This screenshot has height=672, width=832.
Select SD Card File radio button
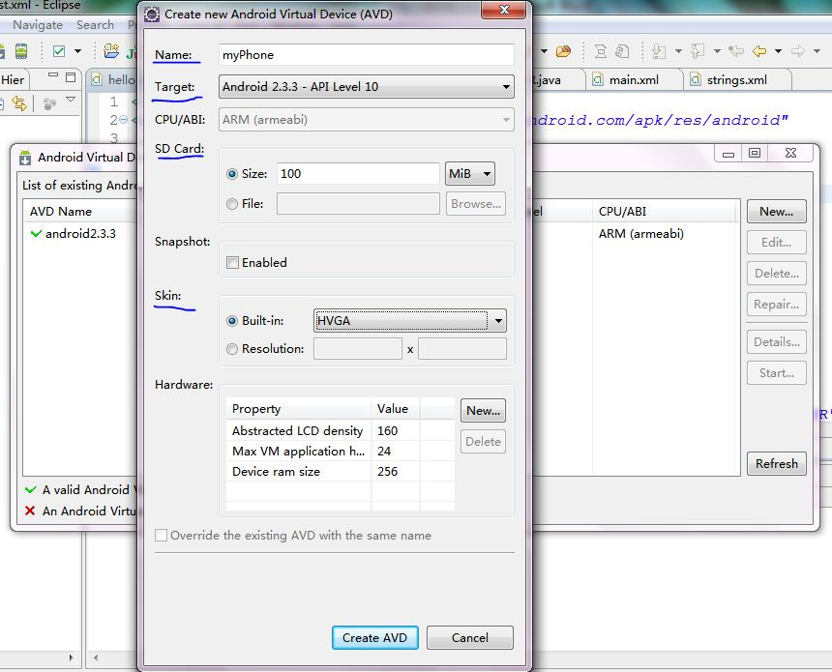[x=232, y=204]
